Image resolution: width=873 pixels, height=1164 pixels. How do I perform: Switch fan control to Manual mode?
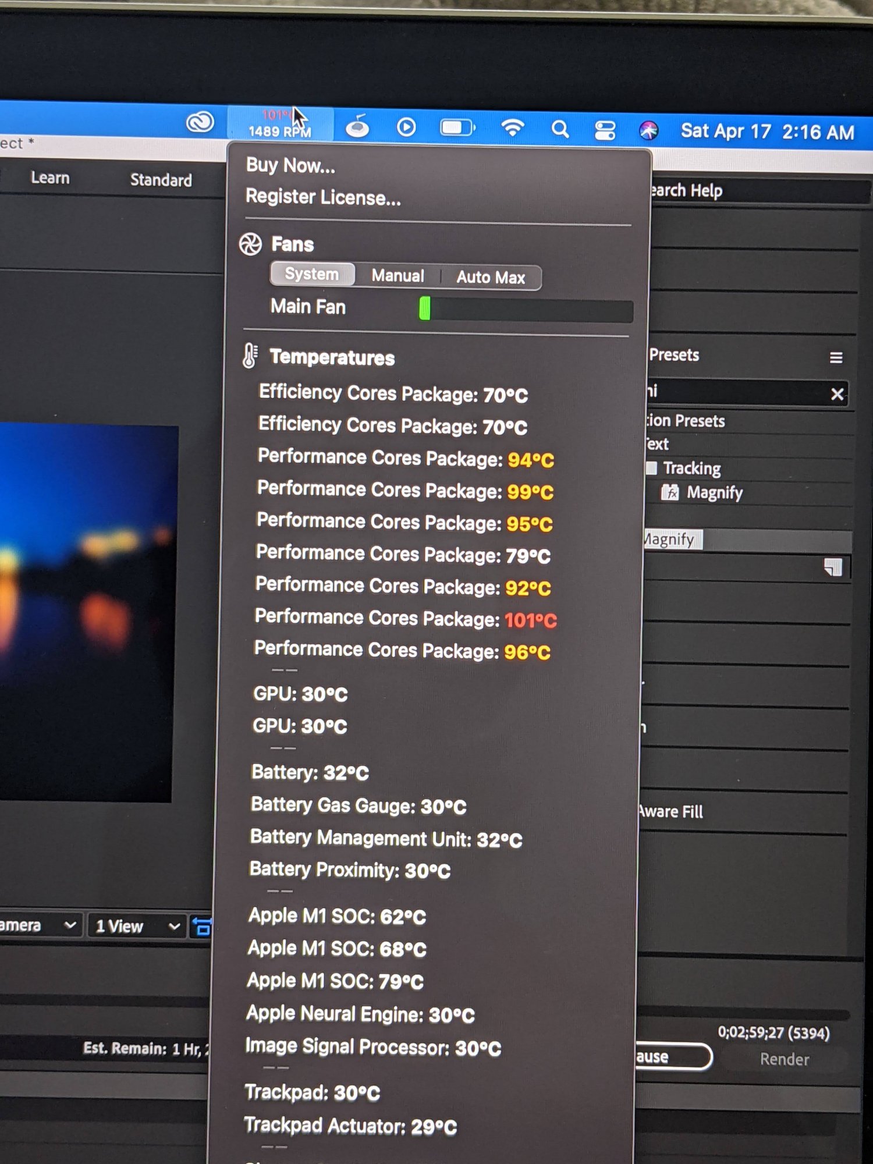tap(398, 276)
